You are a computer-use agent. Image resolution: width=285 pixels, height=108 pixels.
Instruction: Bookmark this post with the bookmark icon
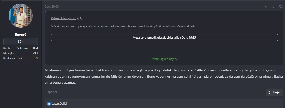(273, 6)
